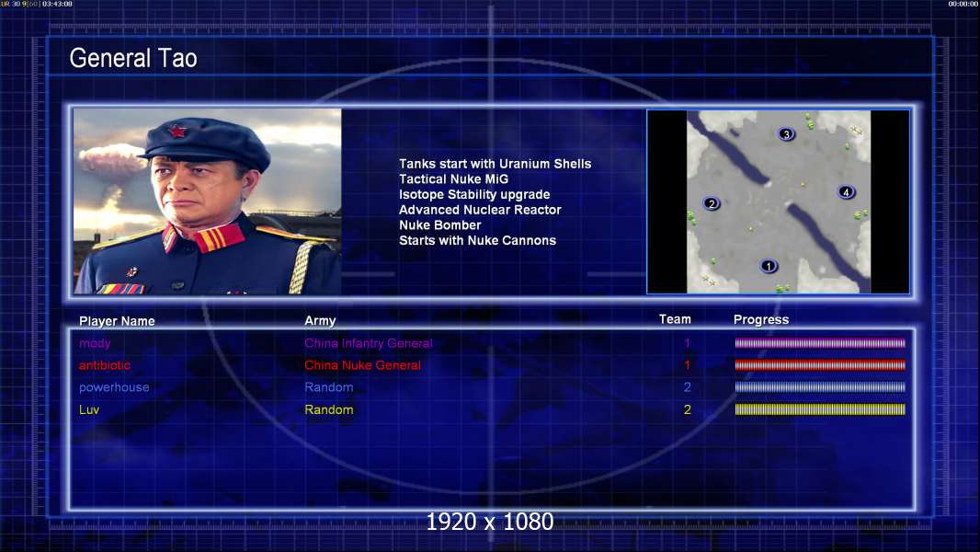Click 'Nuke Bomber' text
This screenshot has width=980, height=552.
tap(440, 225)
